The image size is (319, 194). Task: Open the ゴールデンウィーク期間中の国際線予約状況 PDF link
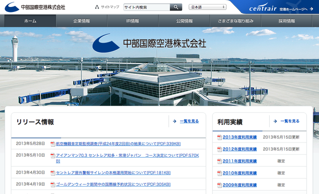click(113, 184)
